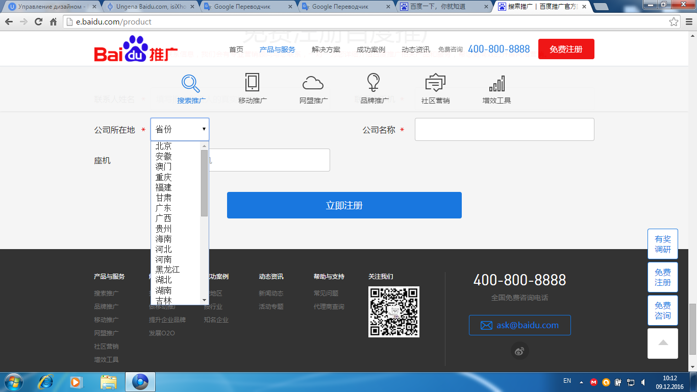
Task: Click the red 免费注册 header button
Action: 566,49
